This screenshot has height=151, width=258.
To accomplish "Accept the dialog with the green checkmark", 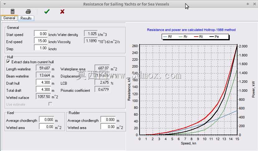I will pos(47,11).
